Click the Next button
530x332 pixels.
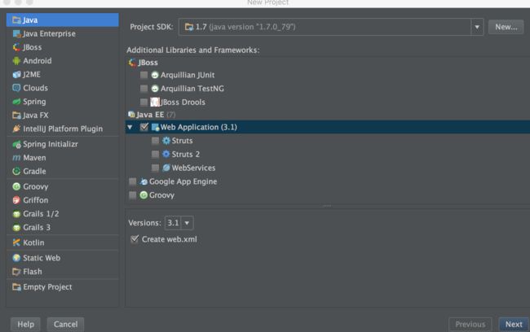pos(514,324)
